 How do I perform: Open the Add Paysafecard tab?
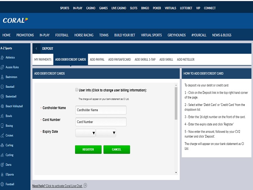tap(119, 59)
